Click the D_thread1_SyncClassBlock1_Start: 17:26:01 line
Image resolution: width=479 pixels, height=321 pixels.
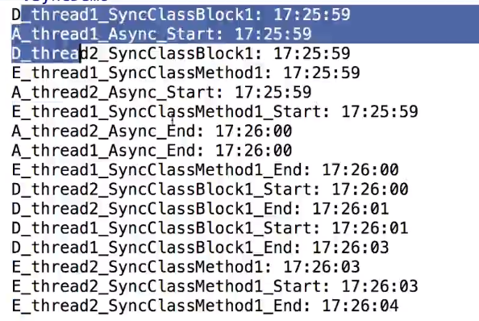[x=210, y=228]
